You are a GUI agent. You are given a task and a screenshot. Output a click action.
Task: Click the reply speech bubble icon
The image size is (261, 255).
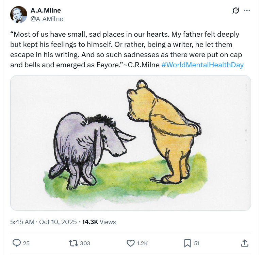[17, 243]
